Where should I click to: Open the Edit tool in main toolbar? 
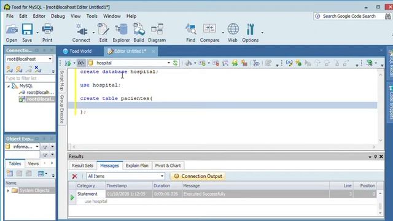tap(103, 29)
